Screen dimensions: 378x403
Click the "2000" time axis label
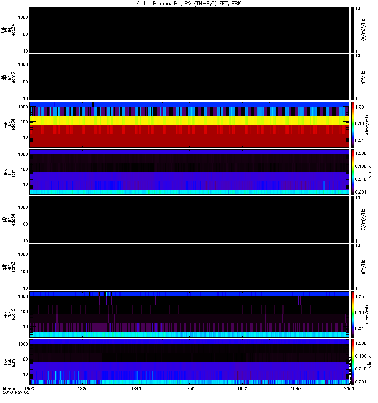click(349, 388)
